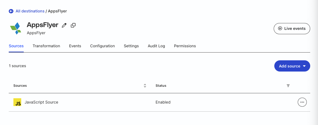Click the filter icon in the table header
Viewport: 318px width, 125px height.
[288, 86]
